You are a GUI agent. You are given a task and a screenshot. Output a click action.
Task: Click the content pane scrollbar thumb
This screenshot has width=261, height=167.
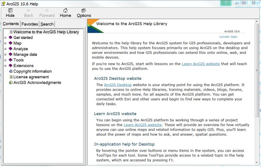click(257, 70)
